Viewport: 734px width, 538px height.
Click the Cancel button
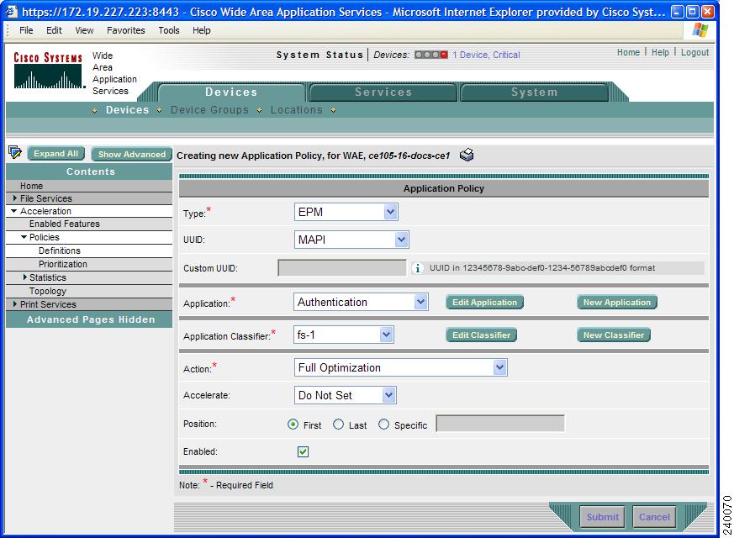(x=654, y=517)
